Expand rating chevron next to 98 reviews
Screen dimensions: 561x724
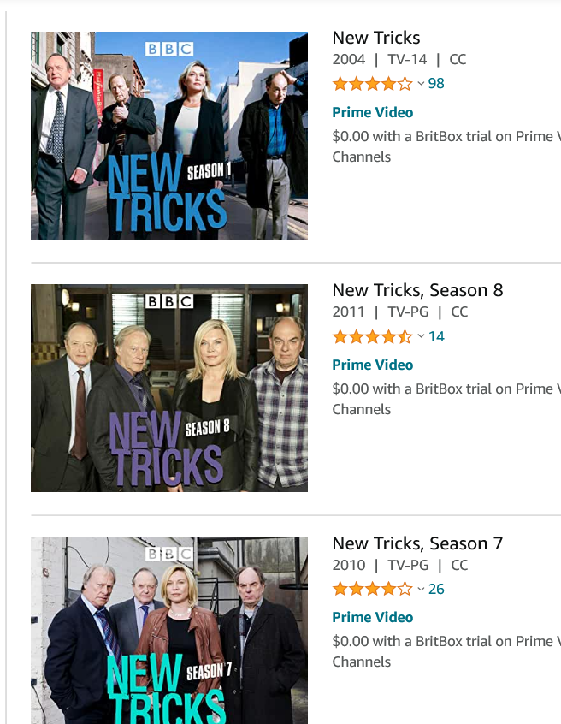click(421, 84)
